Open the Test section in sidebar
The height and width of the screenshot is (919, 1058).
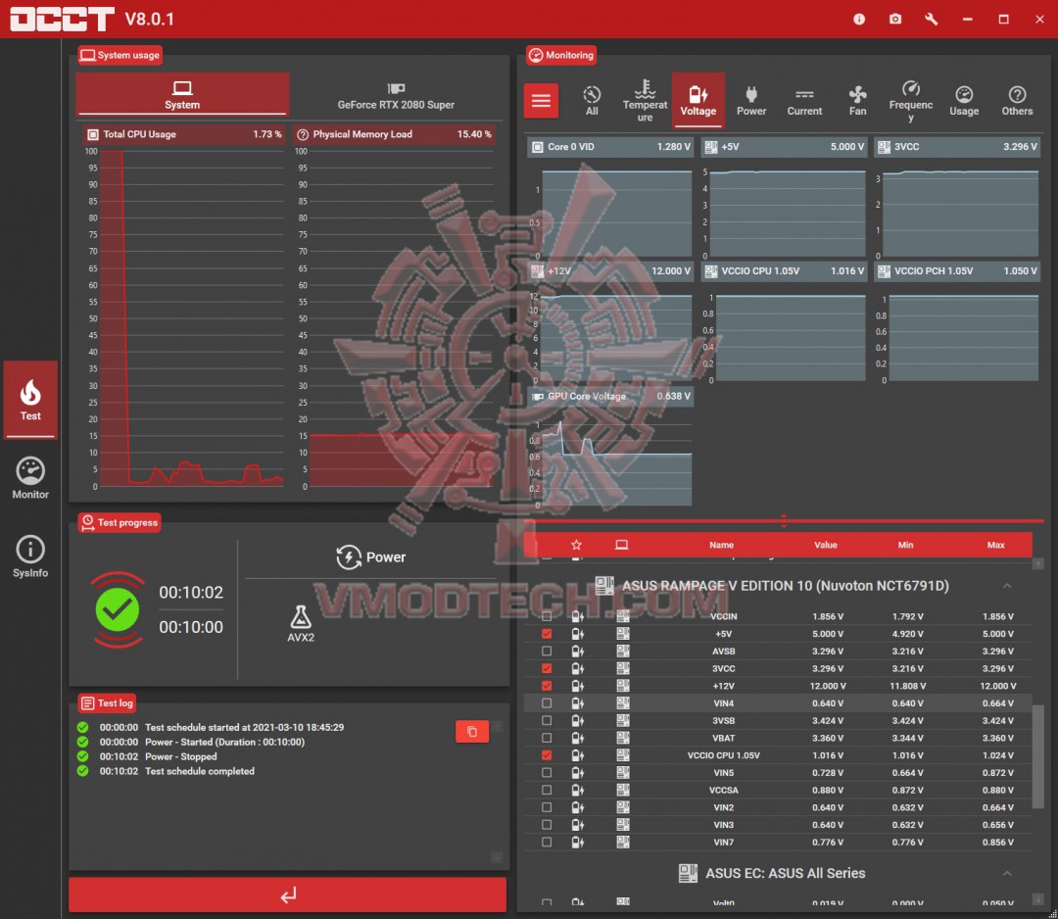pyautogui.click(x=30, y=400)
